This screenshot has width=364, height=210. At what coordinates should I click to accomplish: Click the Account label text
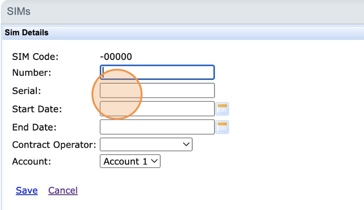pyautogui.click(x=31, y=161)
